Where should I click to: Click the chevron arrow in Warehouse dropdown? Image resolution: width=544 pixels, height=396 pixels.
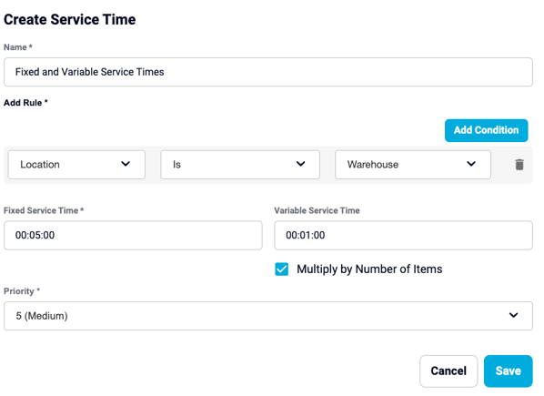pos(471,164)
